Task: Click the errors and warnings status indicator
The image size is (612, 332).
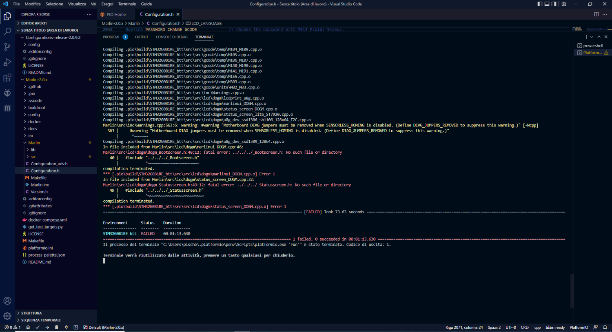Action: [x=13, y=328]
